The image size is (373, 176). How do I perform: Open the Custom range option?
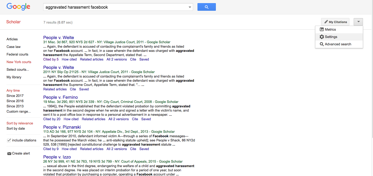click(18, 111)
